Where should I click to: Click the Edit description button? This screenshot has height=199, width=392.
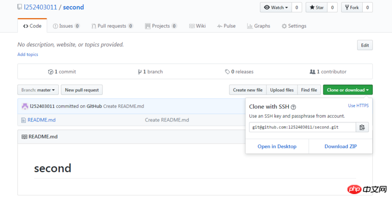click(365, 45)
